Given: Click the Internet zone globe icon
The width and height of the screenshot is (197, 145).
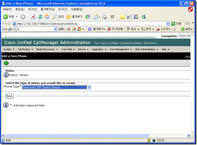Looking at the screenshot, I should (154, 140).
